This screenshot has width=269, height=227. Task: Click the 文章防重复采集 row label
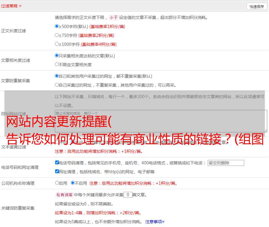tap(15, 81)
